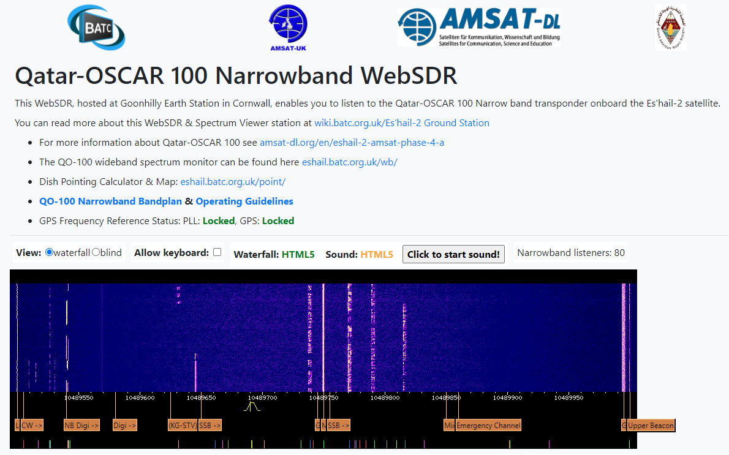Open the BATC logo

pos(96,28)
